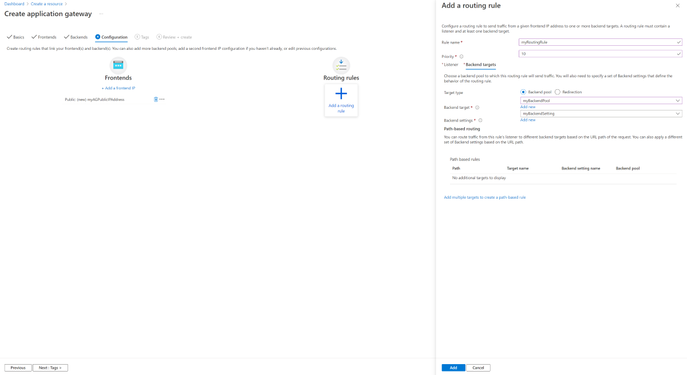
Task: Switch to the Listener tab
Action: [x=451, y=65]
